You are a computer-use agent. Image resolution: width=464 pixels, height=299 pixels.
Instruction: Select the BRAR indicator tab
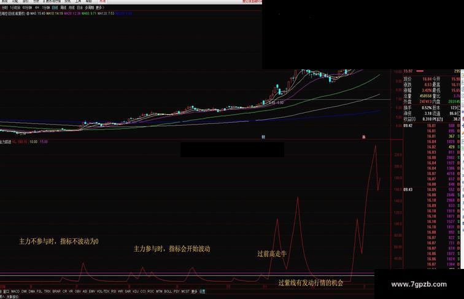[56, 292]
